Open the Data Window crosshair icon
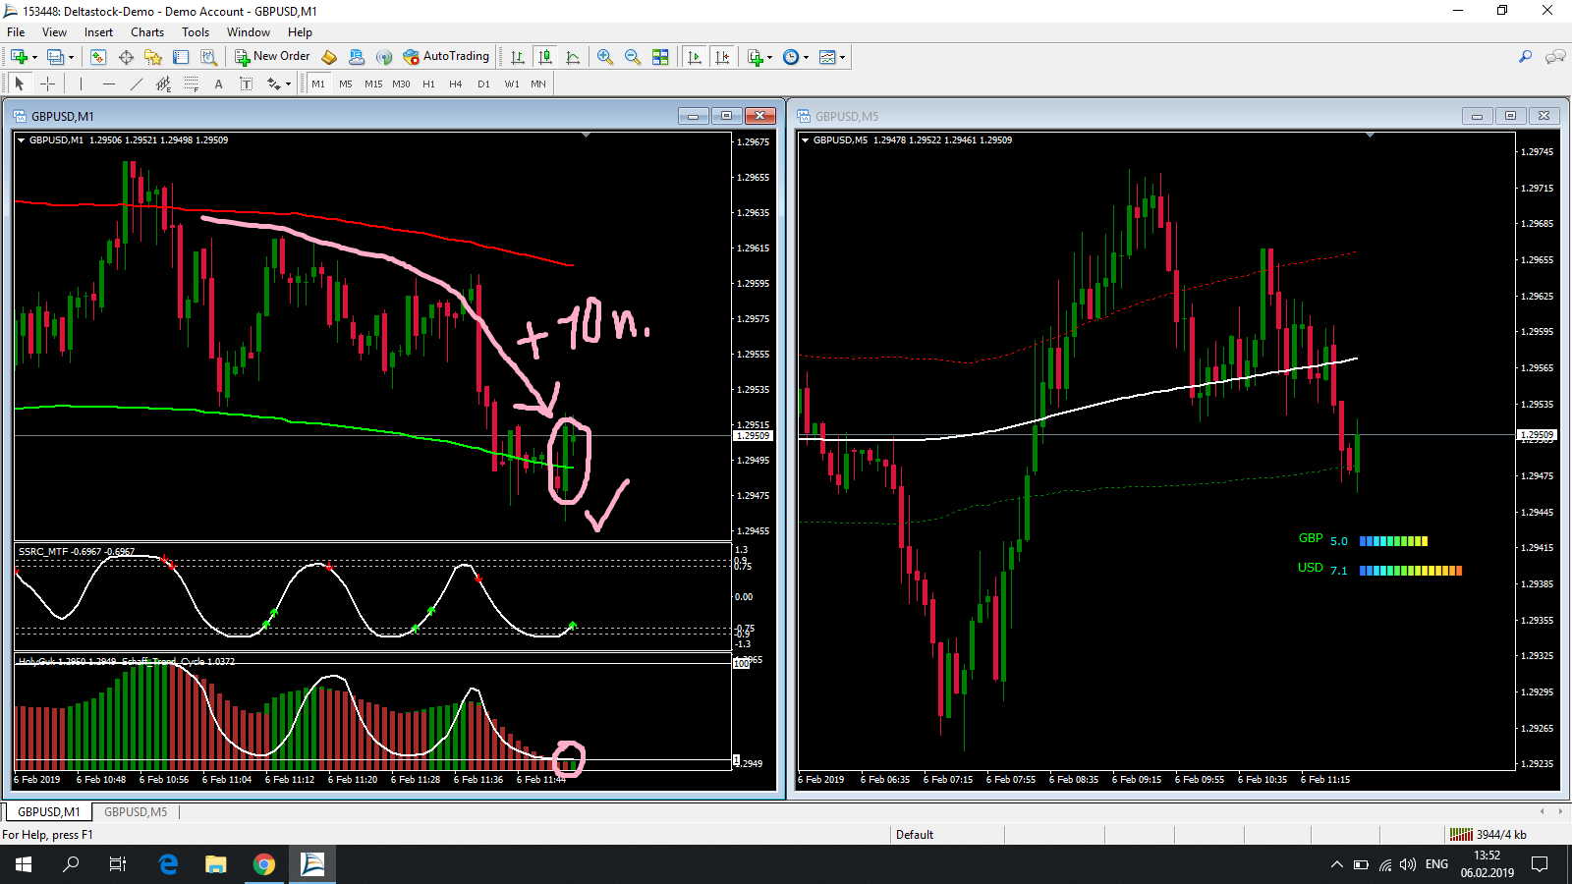Image resolution: width=1572 pixels, height=884 pixels. pos(126,57)
